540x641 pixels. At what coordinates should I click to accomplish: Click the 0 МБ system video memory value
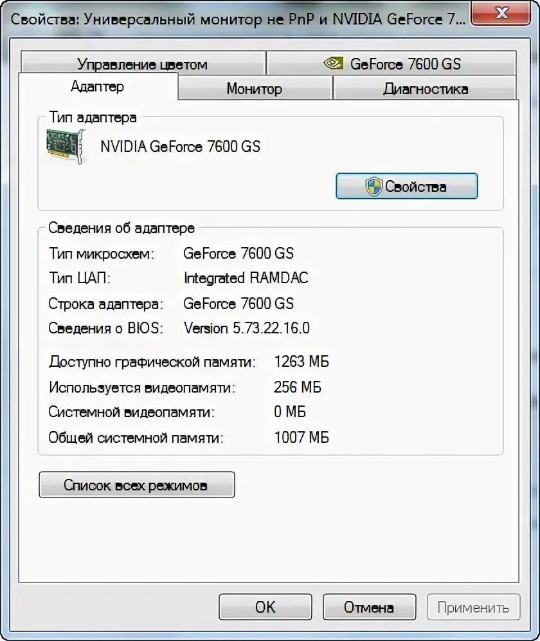click(289, 412)
